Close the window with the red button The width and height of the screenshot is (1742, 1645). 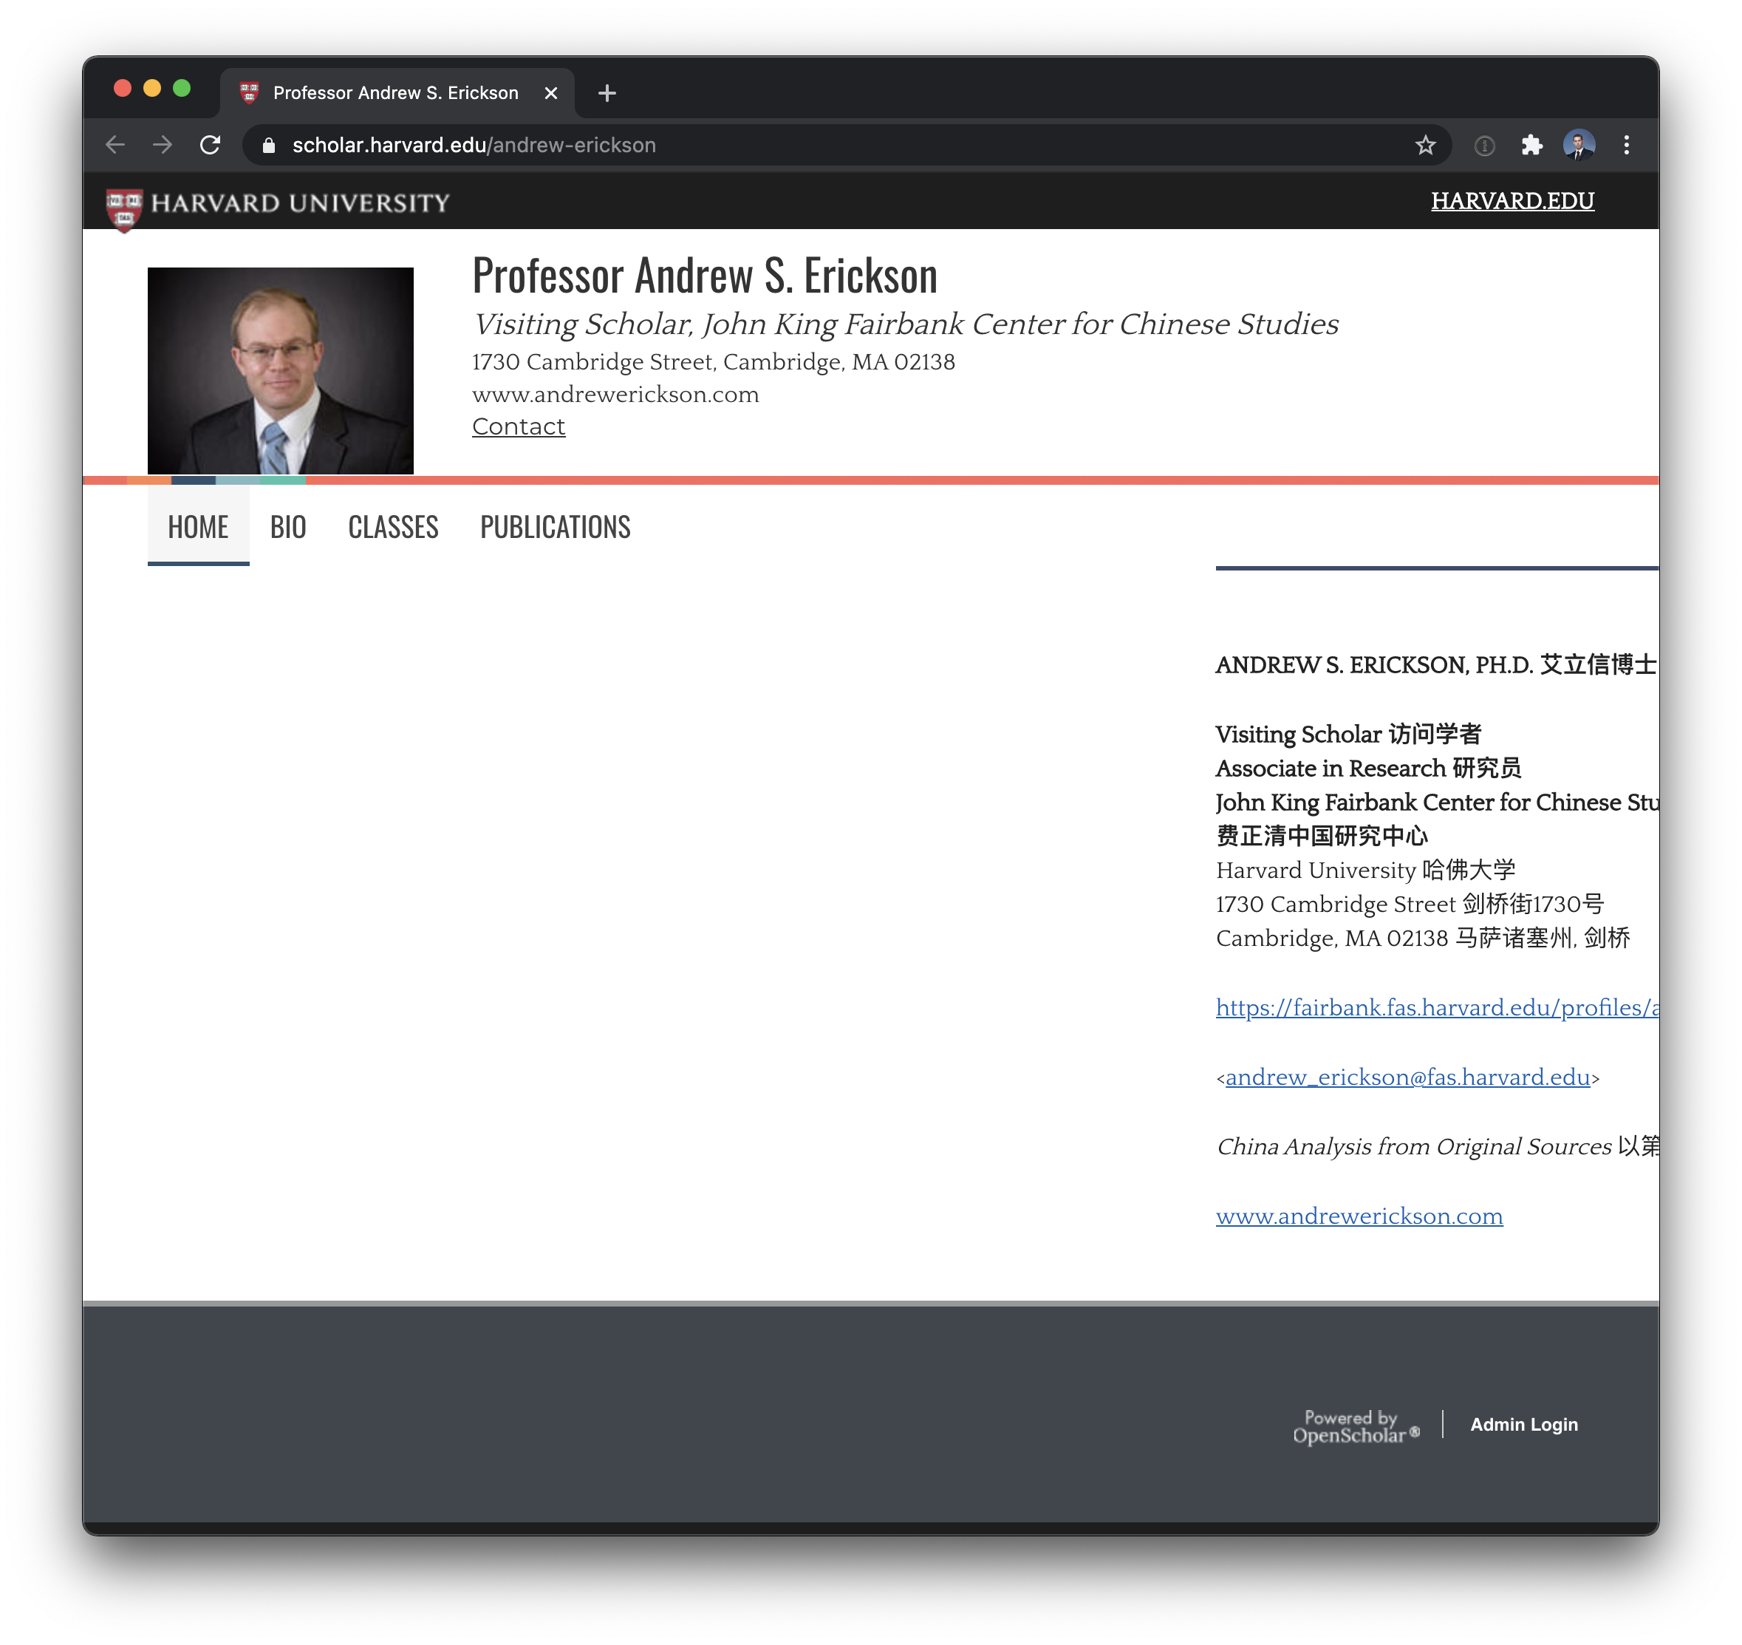(123, 89)
